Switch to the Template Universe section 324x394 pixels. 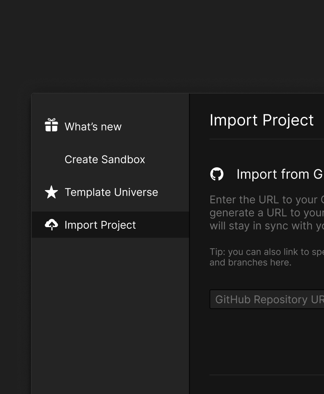pyautogui.click(x=111, y=192)
